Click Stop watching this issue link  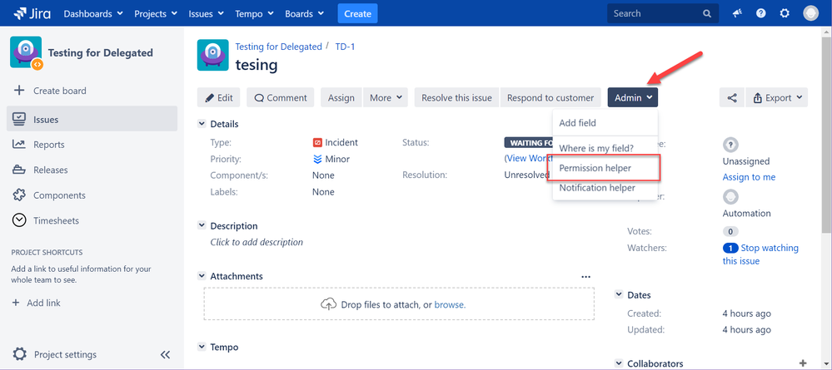coord(769,248)
